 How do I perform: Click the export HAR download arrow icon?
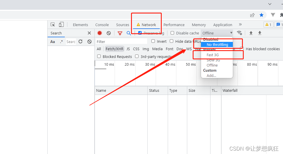pos(260,33)
